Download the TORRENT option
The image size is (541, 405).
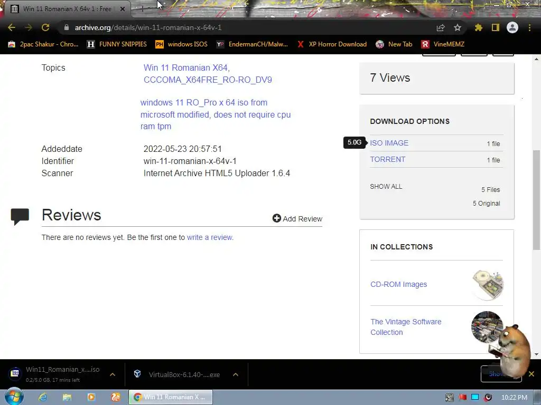(x=387, y=159)
